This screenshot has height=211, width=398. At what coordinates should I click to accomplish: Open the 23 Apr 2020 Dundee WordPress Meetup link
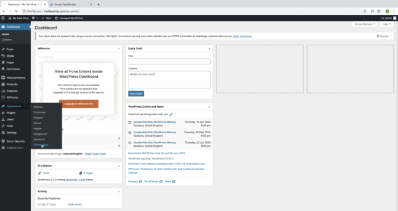155,122
